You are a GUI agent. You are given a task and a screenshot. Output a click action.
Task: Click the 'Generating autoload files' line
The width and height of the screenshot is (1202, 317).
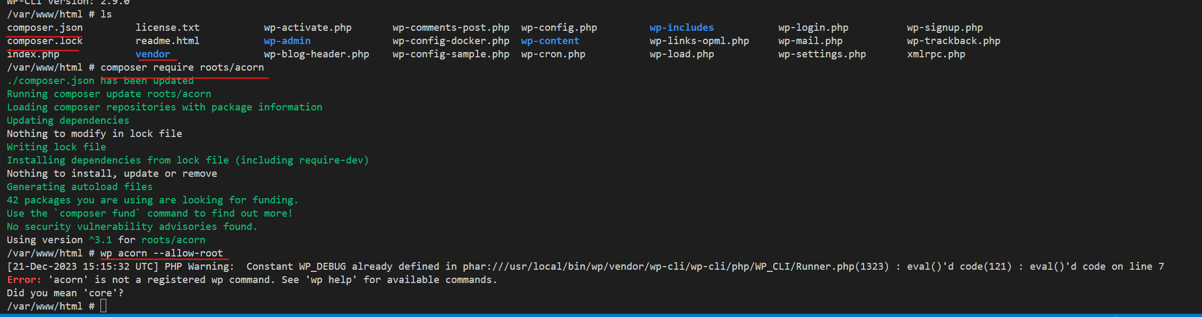[x=80, y=187]
